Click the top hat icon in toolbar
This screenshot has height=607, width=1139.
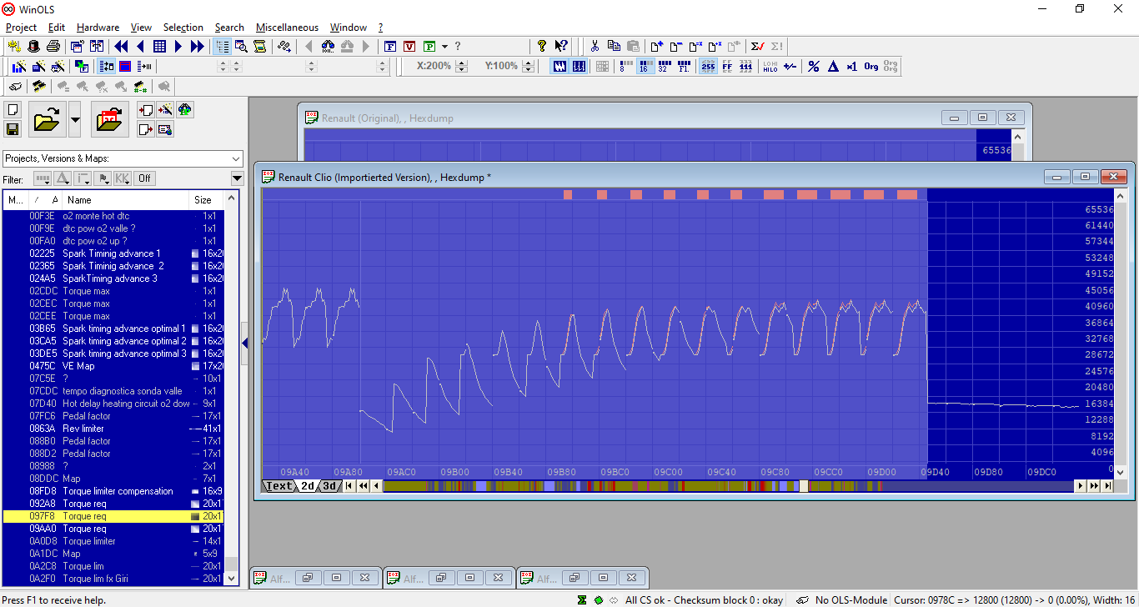(x=33, y=46)
